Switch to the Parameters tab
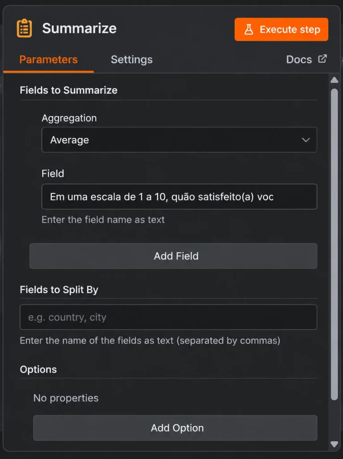The width and height of the screenshot is (343, 459). click(x=48, y=60)
